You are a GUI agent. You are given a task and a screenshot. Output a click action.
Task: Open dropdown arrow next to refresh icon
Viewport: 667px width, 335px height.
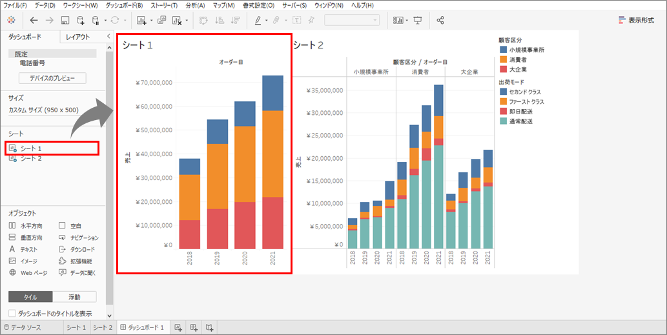coord(125,21)
